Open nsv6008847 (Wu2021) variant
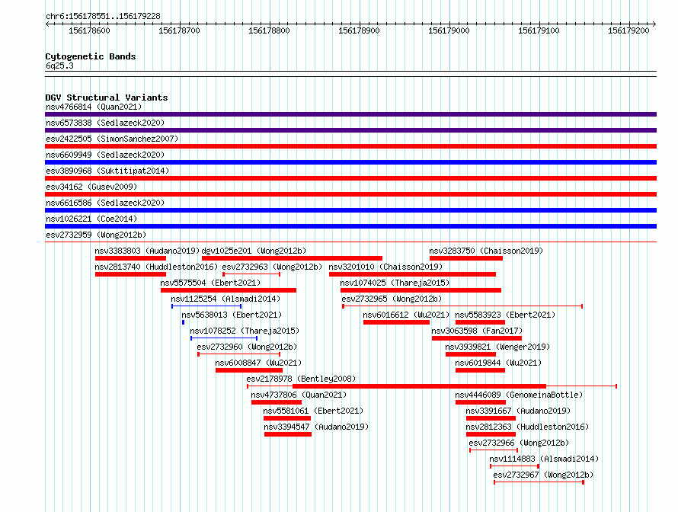 pos(248,370)
